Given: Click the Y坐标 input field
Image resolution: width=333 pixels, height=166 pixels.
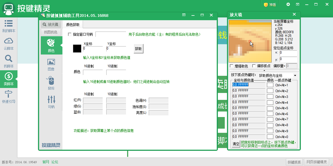Looking at the screenshot, I should pyautogui.click(x=116, y=49).
